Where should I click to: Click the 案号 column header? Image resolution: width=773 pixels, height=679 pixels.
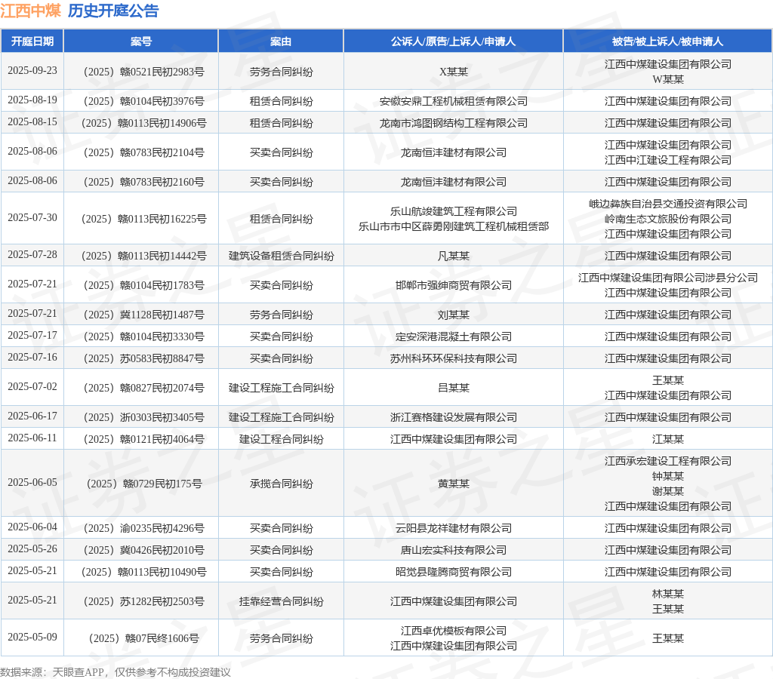141,41
